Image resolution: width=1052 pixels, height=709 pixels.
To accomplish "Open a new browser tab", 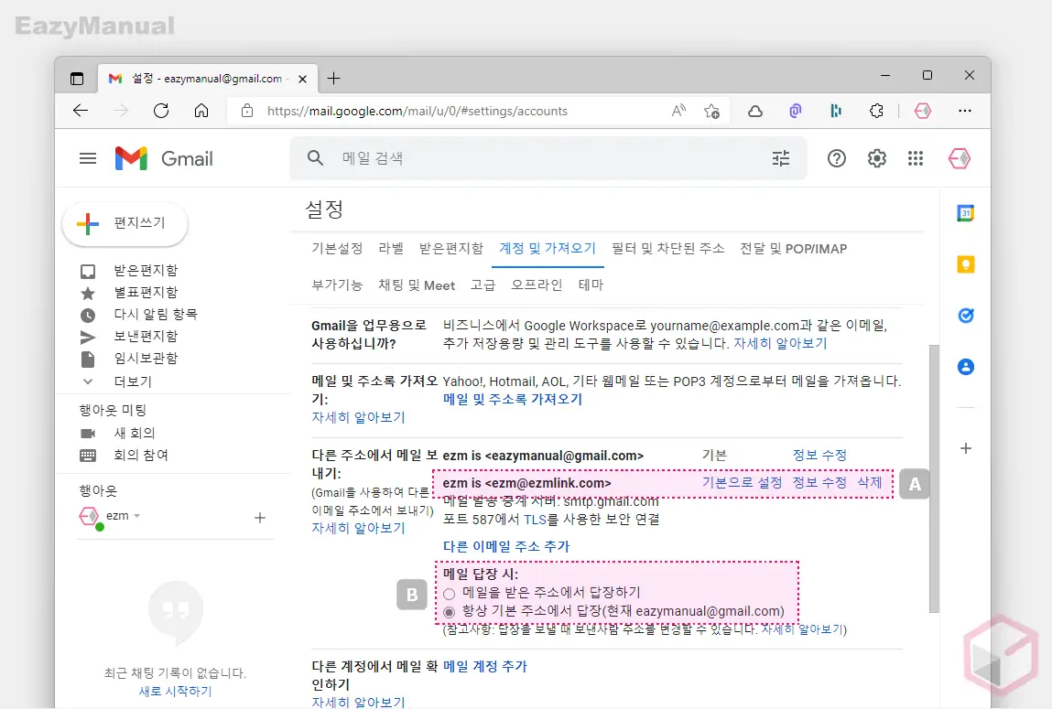I will click(333, 79).
